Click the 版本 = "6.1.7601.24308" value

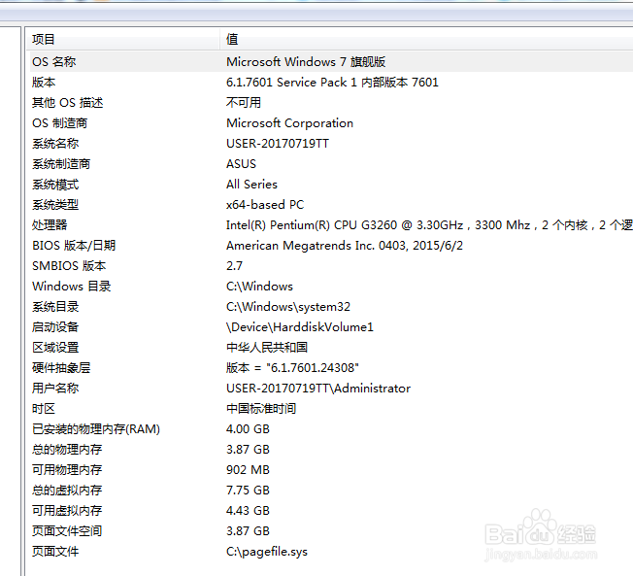pos(292,368)
